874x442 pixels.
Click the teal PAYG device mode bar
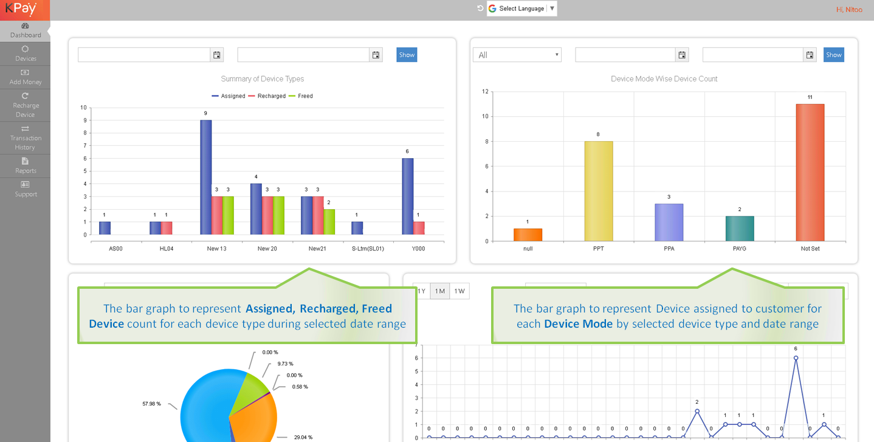[740, 229]
